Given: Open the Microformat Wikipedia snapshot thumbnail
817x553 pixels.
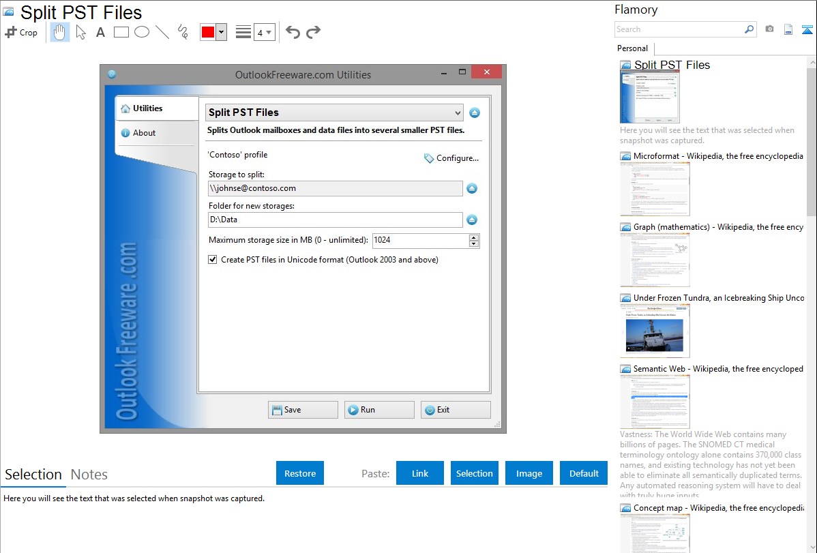Looking at the screenshot, I should (655, 189).
